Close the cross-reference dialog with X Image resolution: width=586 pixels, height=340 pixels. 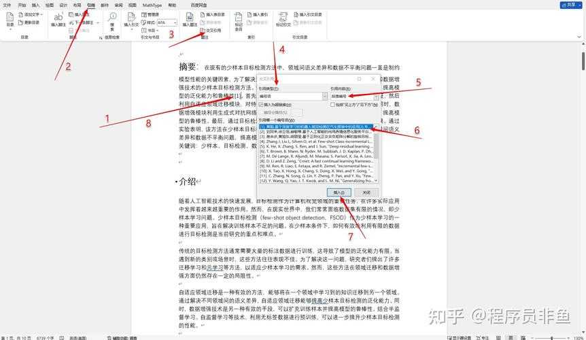click(373, 79)
